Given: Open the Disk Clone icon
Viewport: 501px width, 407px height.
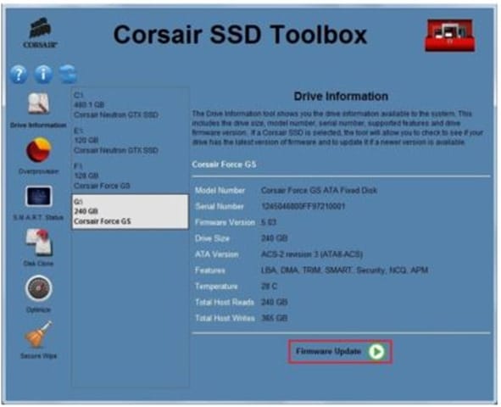Looking at the screenshot, I should coord(39,243).
